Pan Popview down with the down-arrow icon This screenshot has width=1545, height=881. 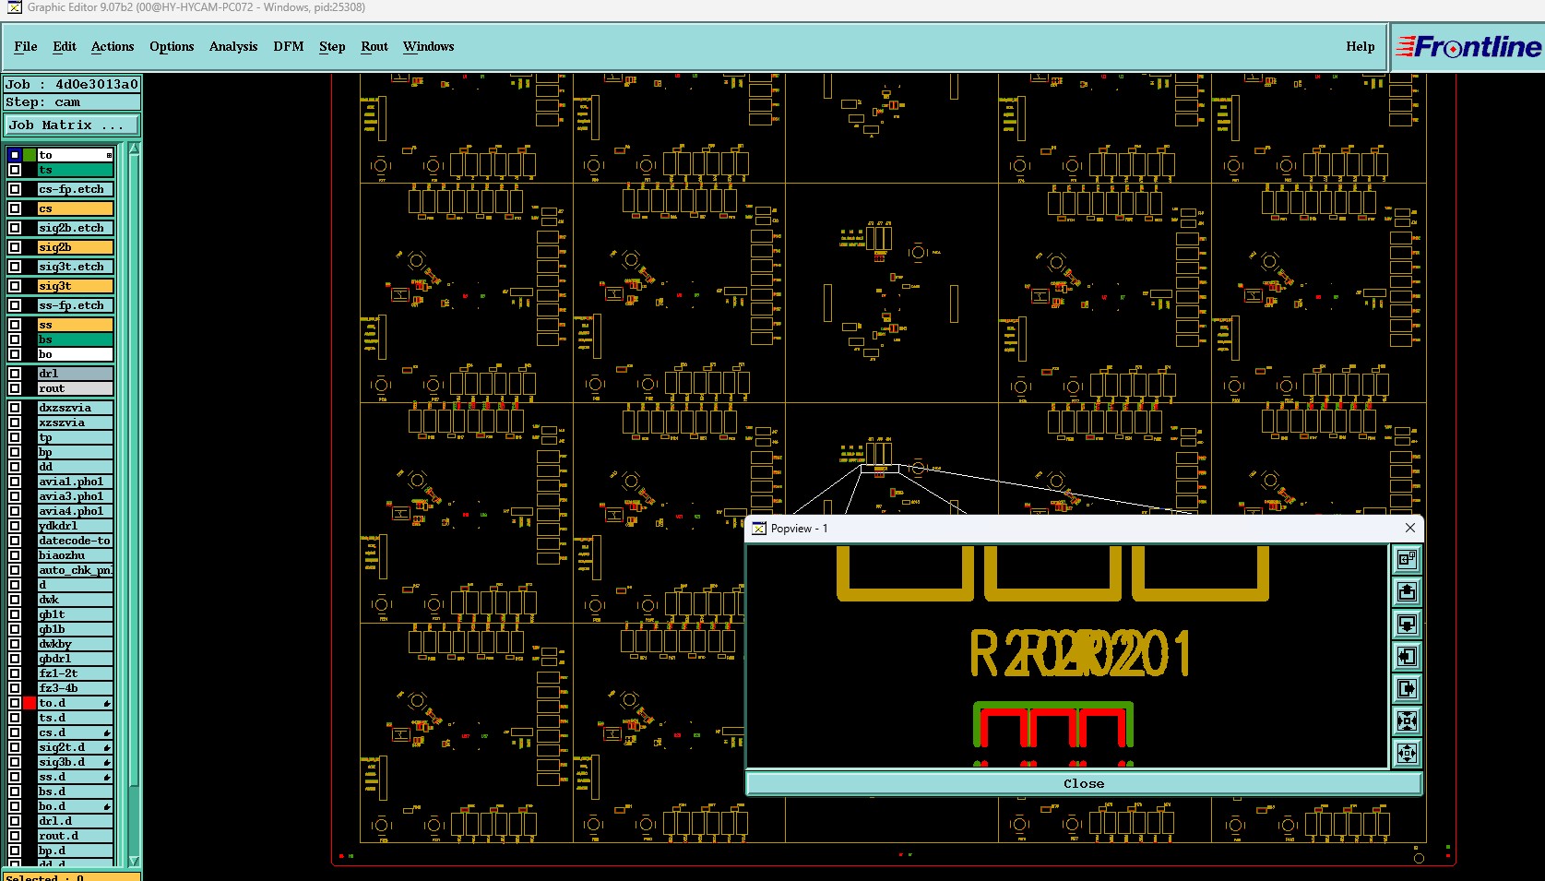[1407, 624]
